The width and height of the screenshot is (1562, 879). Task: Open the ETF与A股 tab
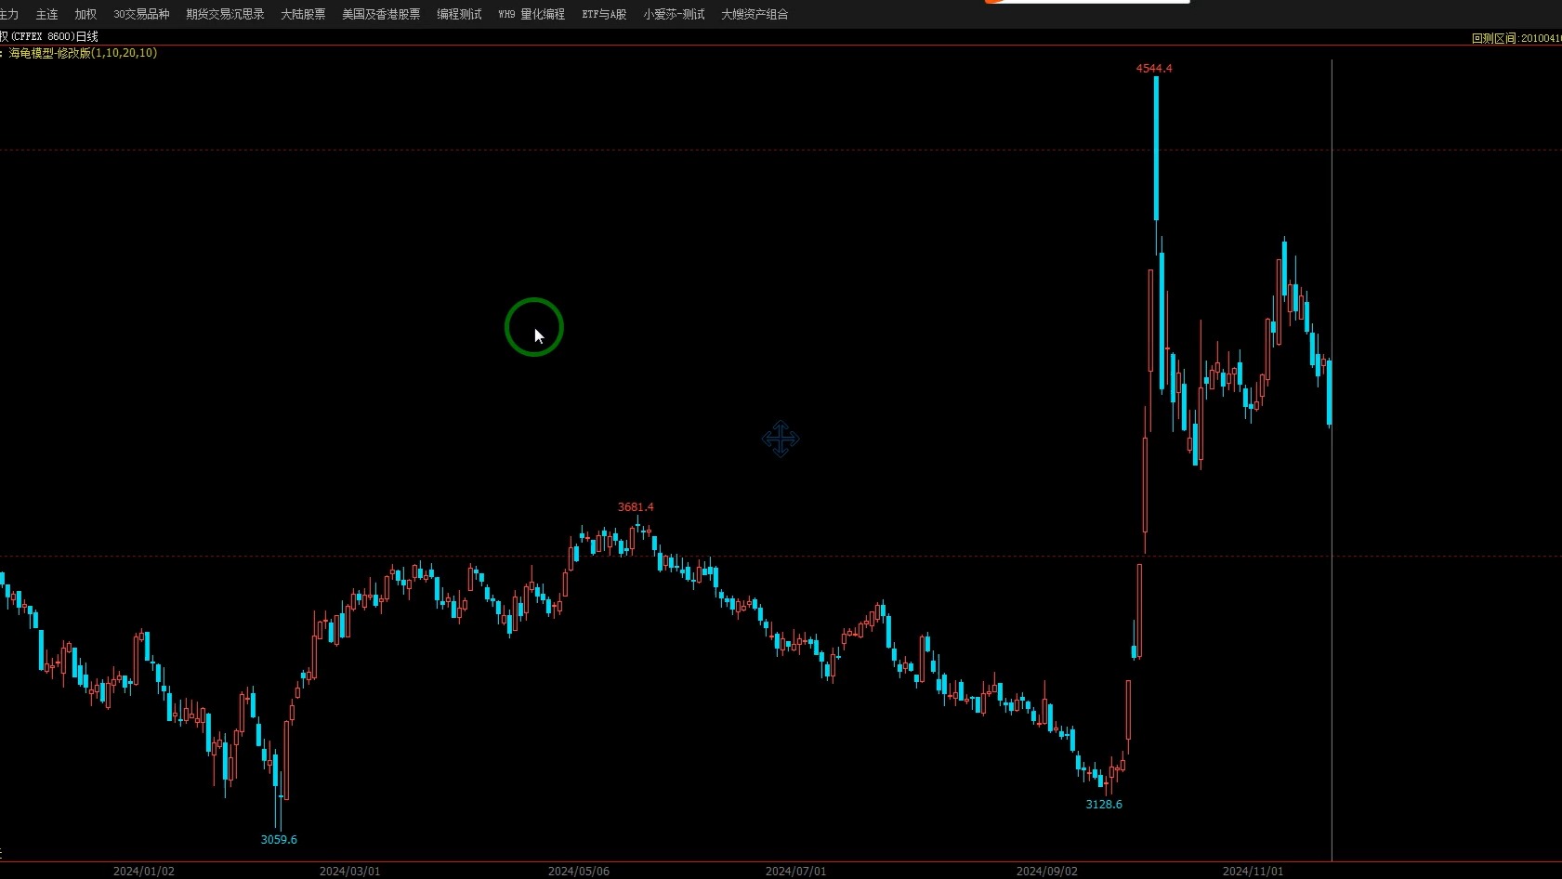coord(604,14)
